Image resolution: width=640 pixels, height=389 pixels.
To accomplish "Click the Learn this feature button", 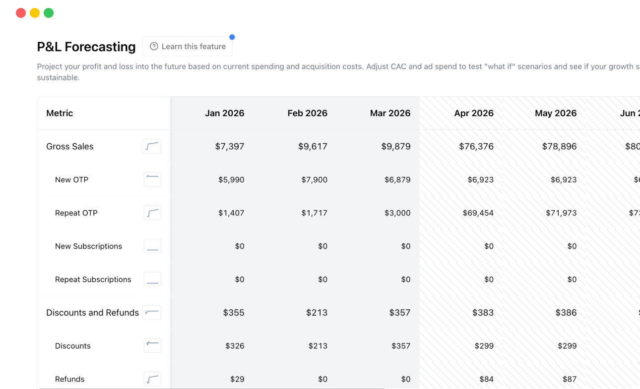I will click(188, 46).
